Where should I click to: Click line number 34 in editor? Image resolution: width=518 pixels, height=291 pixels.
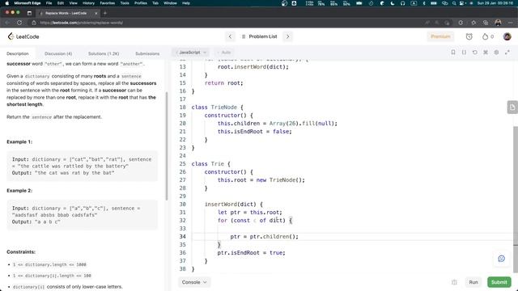[182, 237]
